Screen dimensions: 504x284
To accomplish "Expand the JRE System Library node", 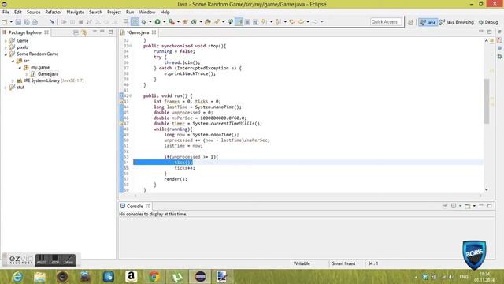I will [x=13, y=80].
